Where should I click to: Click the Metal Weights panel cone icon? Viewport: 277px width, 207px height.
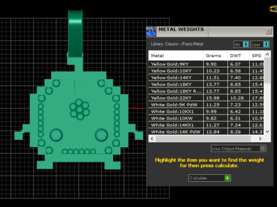click(151, 32)
